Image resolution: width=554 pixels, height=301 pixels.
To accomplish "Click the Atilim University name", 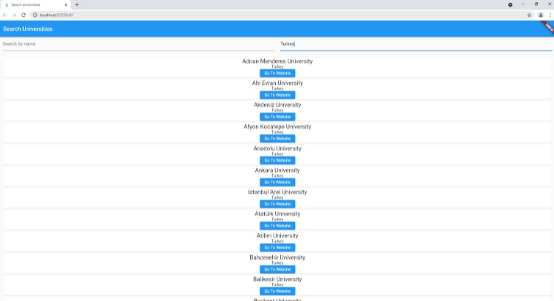I will pyautogui.click(x=277, y=235).
